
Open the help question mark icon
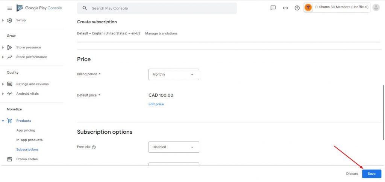point(297,8)
